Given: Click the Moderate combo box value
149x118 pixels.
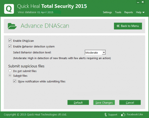Looking at the screenshot, I should [93, 53].
